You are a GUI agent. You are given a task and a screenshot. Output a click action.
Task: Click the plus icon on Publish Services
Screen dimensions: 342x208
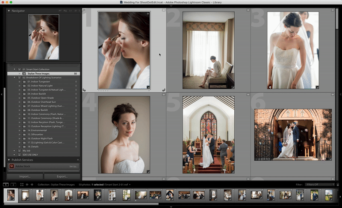tap(77, 160)
